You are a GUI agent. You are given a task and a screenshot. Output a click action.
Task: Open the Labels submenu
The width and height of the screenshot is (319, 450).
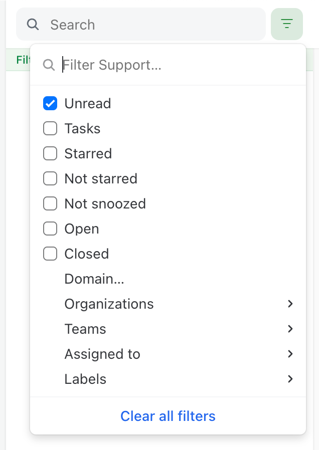tap(290, 379)
